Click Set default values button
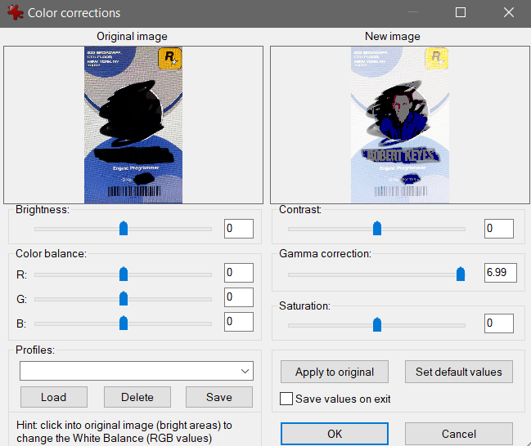531x446 pixels. 459,372
